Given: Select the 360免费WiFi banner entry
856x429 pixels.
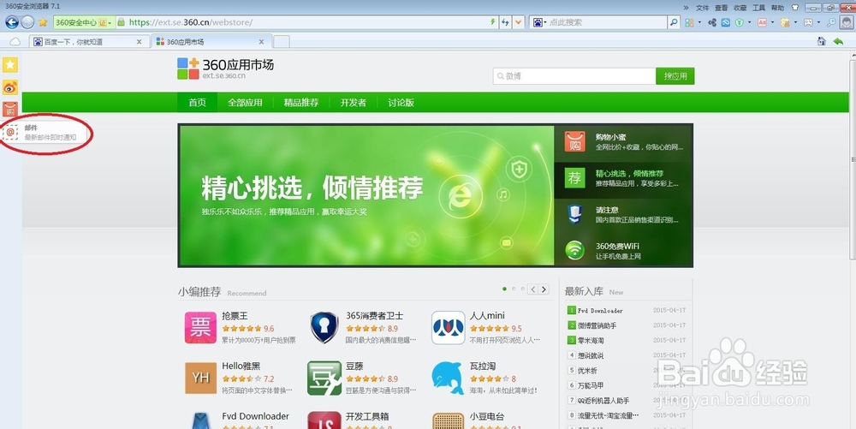Looking at the screenshot, I should (x=623, y=251).
